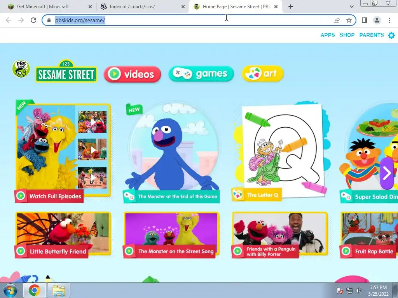Click play icon on Monster on the Street Song label
This screenshot has height=298, width=398.
(129, 251)
